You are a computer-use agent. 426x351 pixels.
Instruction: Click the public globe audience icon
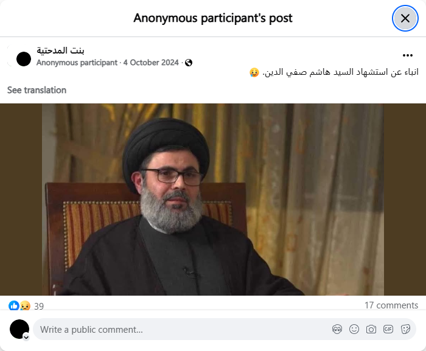coord(189,63)
